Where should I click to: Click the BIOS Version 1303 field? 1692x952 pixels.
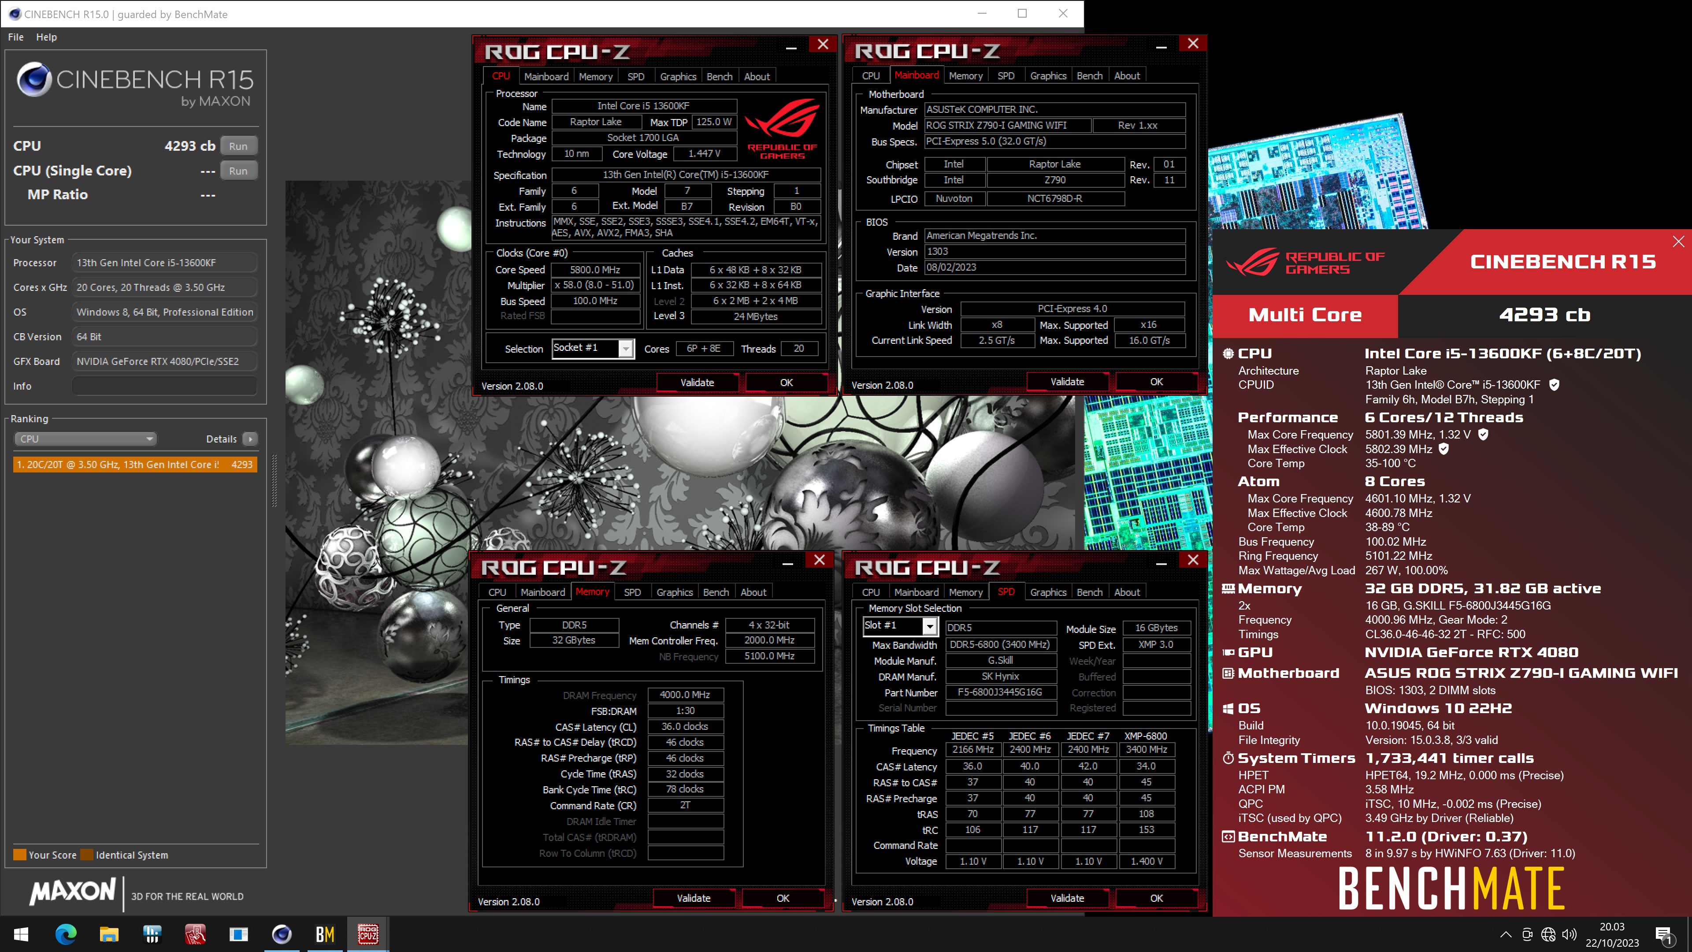[x=1055, y=252]
